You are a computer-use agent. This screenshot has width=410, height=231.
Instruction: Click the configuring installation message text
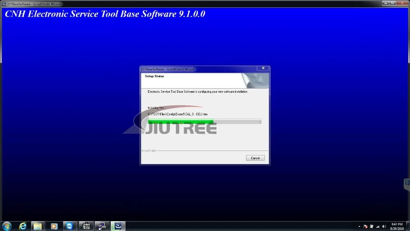pyautogui.click(x=198, y=91)
